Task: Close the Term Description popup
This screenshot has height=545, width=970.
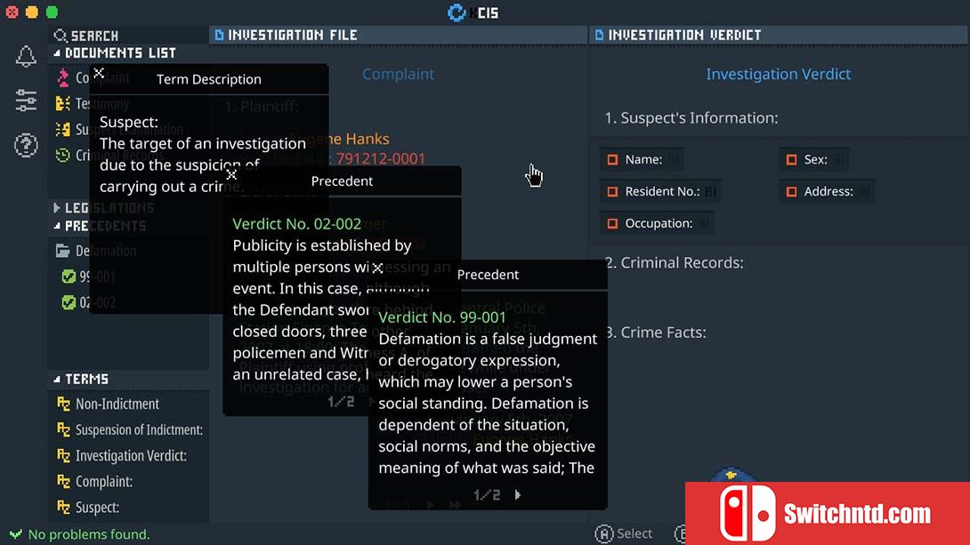Action: (x=99, y=73)
